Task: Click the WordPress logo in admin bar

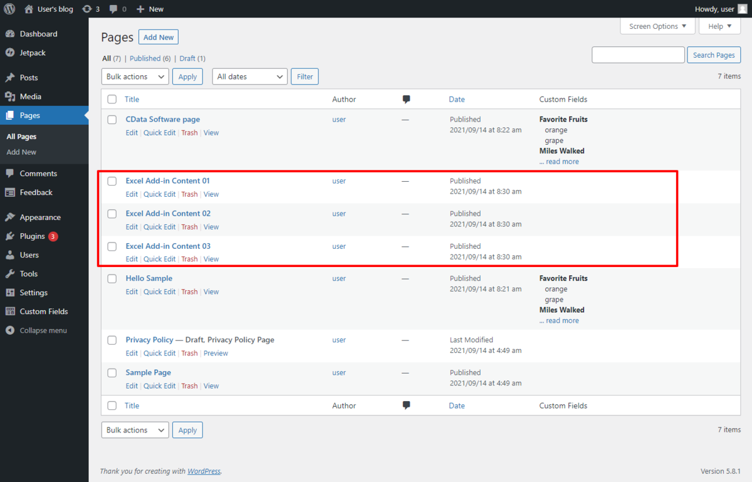Action: [x=9, y=9]
